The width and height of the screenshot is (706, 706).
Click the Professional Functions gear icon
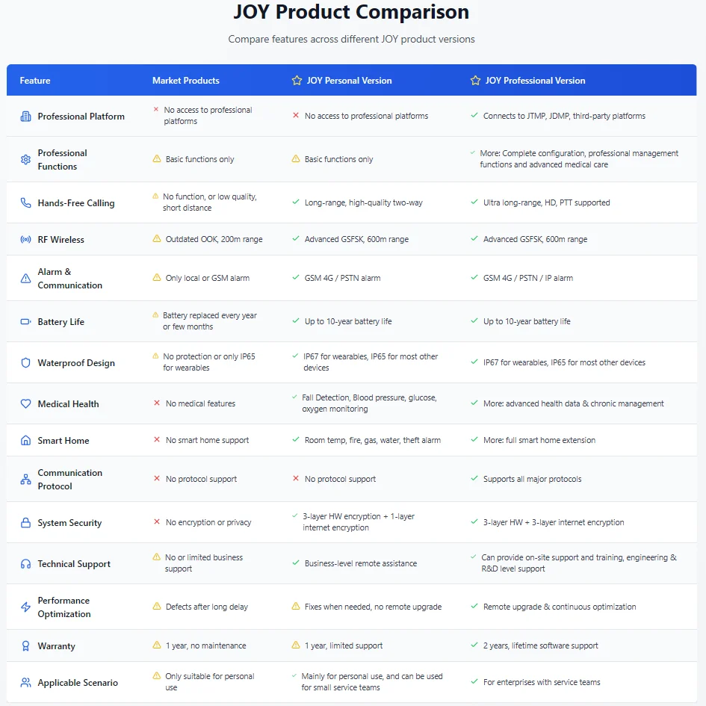pos(25,159)
